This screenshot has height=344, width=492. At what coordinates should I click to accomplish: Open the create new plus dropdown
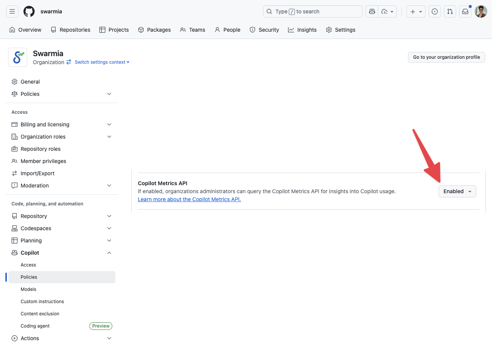[x=416, y=11]
